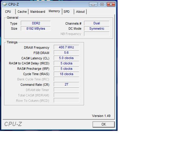This screenshot has height=152, width=190.
Task: Close the CPU-Z window
Action: (x=111, y=4)
